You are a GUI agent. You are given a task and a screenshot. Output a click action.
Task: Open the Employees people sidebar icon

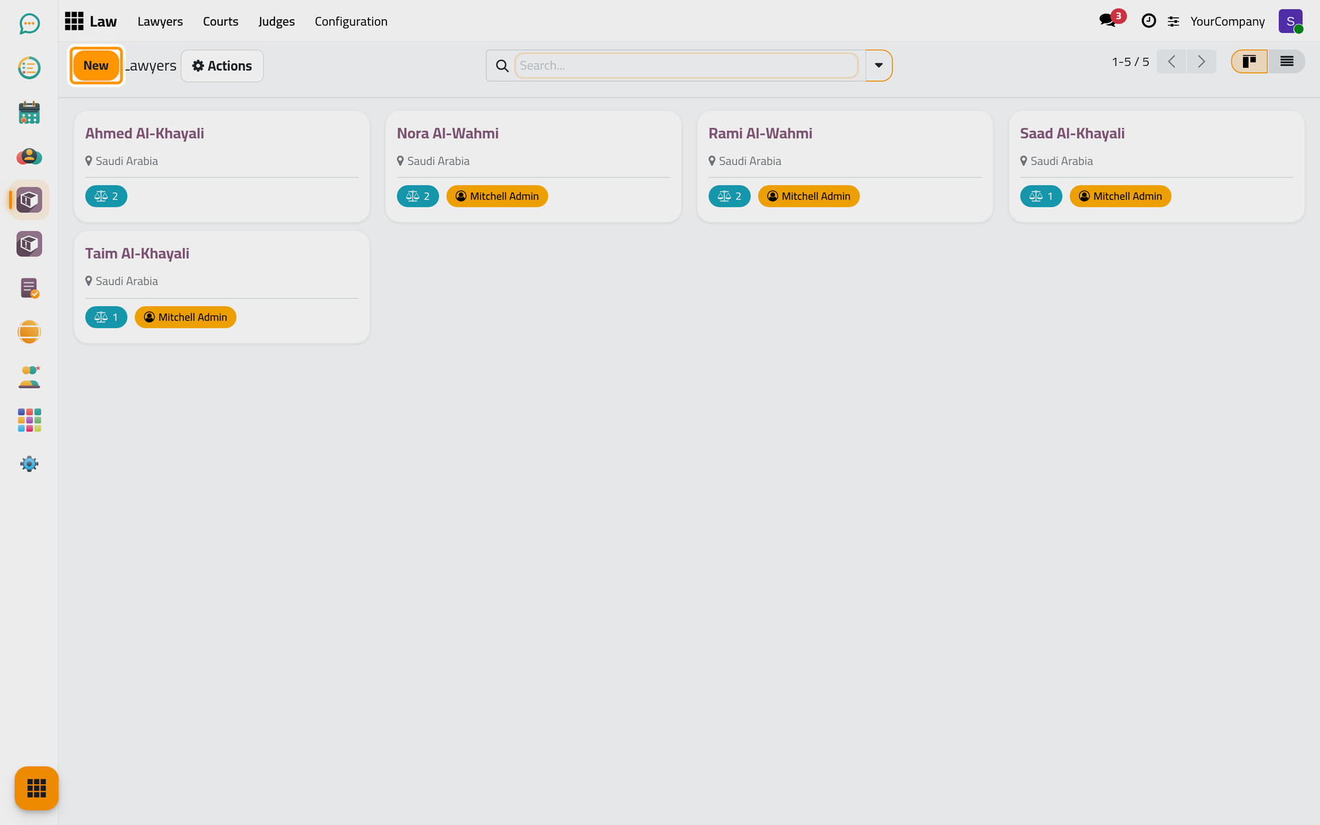29,376
